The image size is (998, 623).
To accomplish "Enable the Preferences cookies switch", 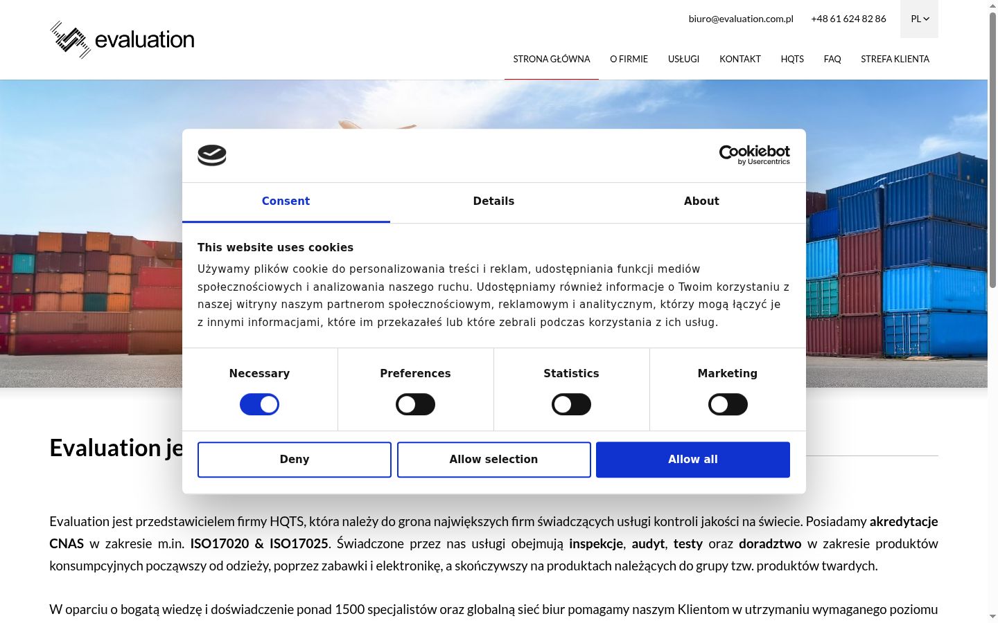I will point(415,404).
